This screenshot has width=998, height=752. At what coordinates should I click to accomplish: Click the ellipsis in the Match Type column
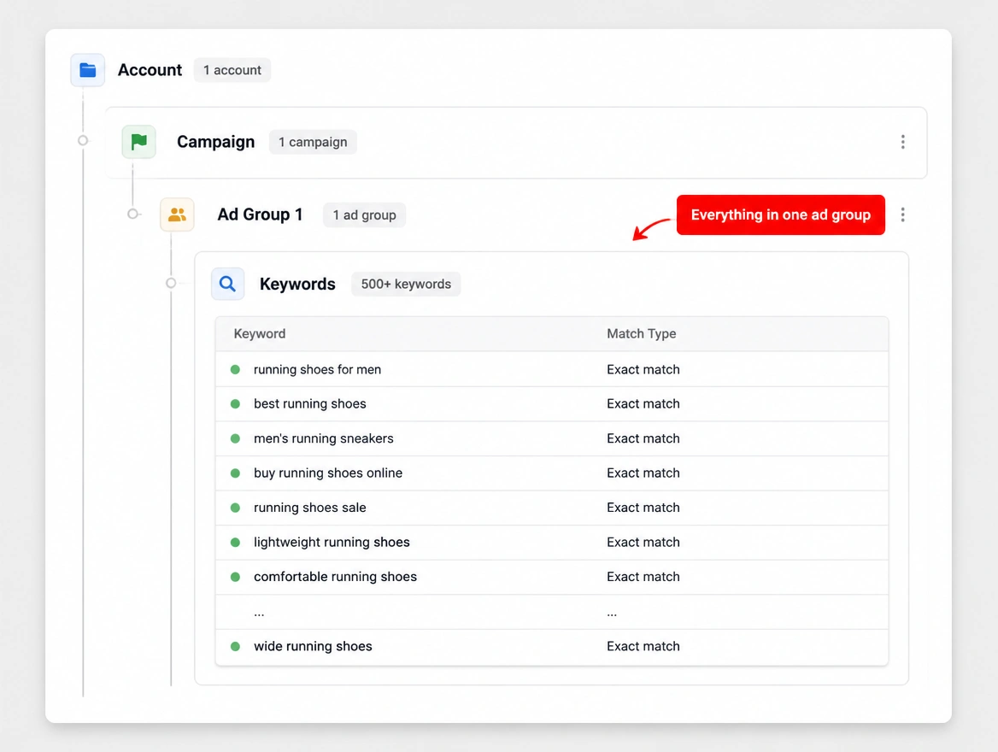click(x=612, y=614)
